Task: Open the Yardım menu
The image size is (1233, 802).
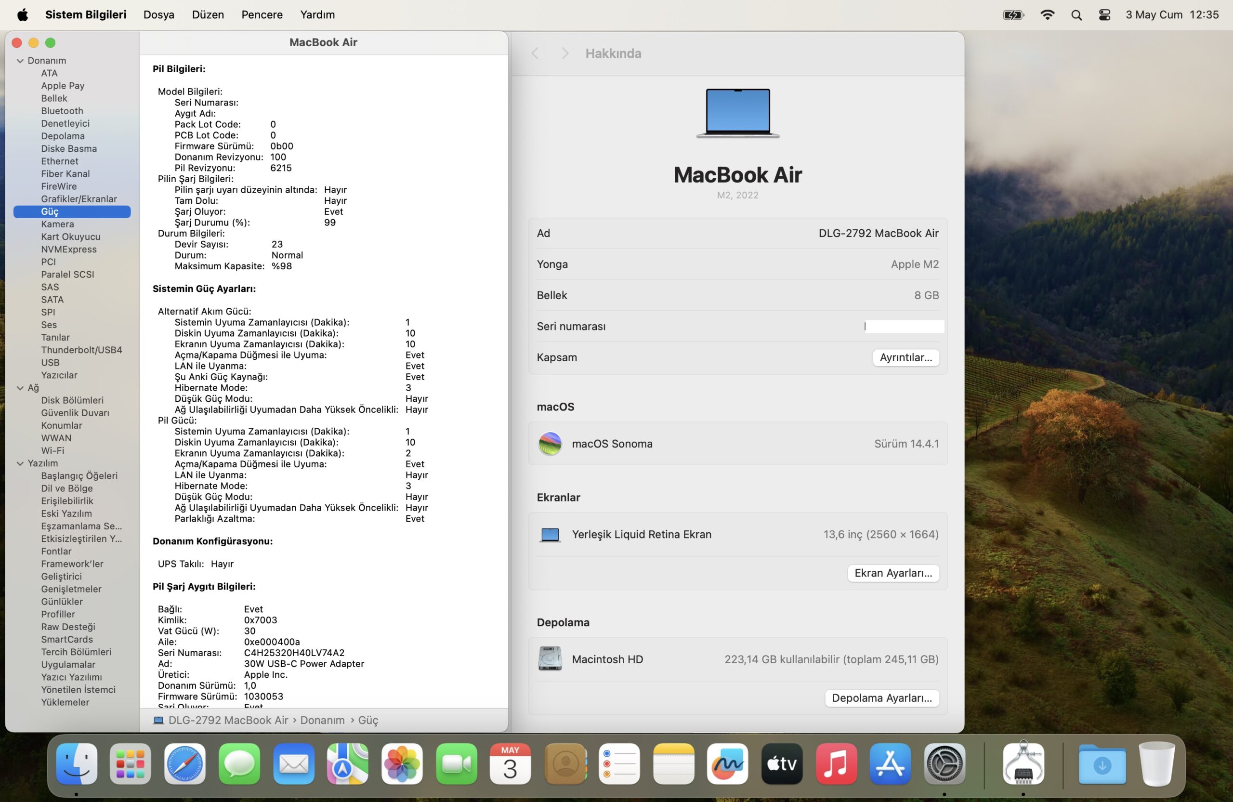Action: pos(317,14)
